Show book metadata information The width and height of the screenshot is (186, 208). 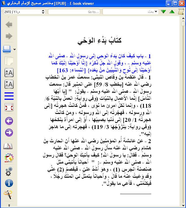[x=9, y=183]
